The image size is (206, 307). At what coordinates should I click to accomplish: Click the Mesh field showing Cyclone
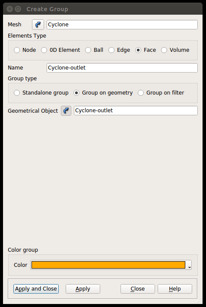pos(122,25)
